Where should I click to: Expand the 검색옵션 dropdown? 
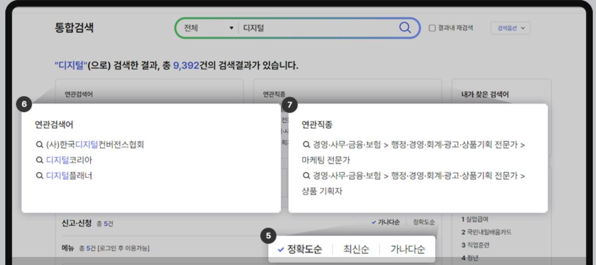click(x=511, y=28)
